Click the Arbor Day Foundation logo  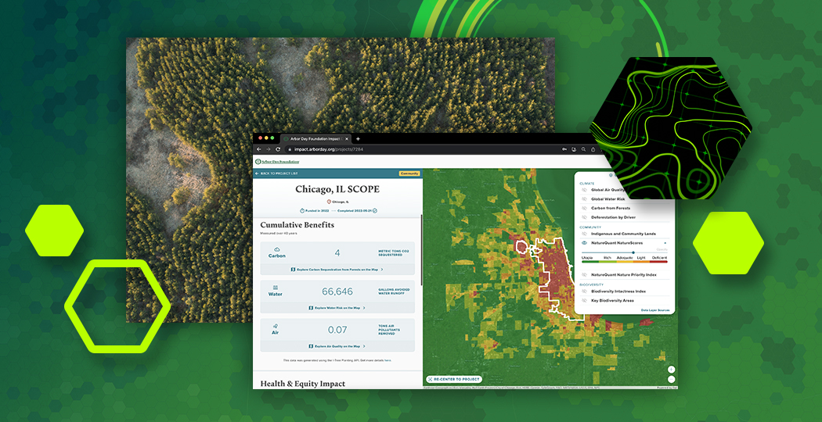(277, 162)
